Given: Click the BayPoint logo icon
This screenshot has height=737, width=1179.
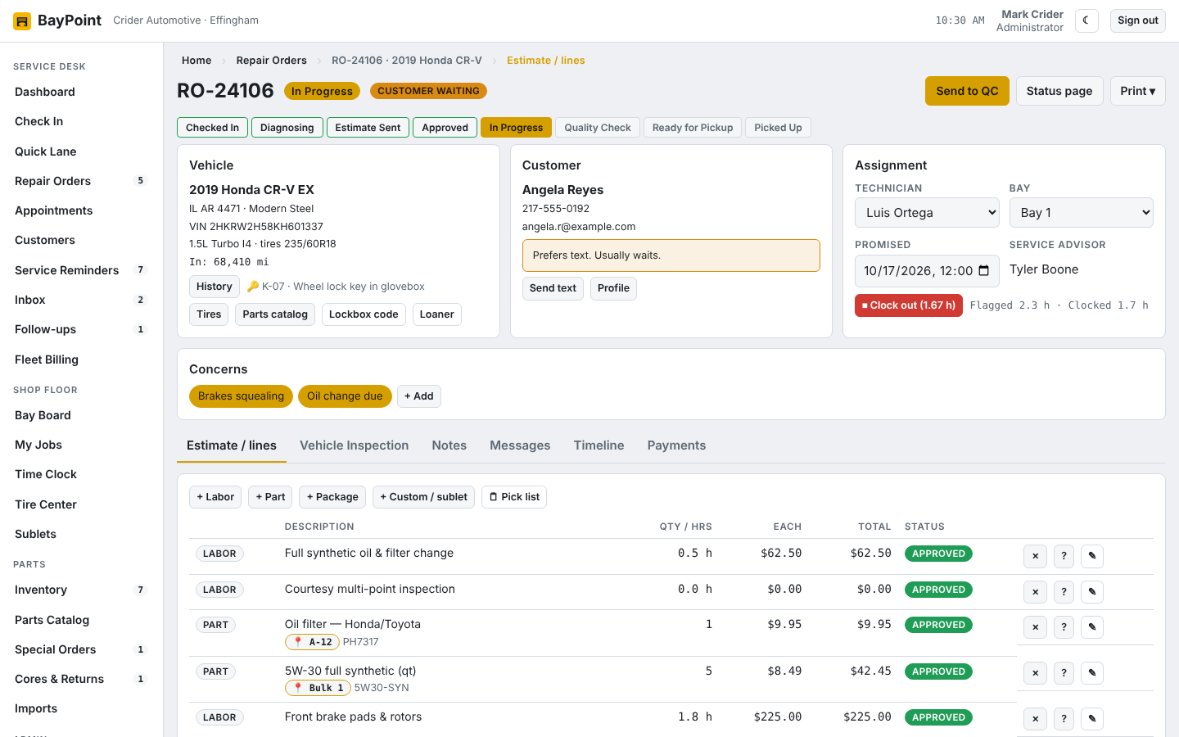Looking at the screenshot, I should pos(22,21).
